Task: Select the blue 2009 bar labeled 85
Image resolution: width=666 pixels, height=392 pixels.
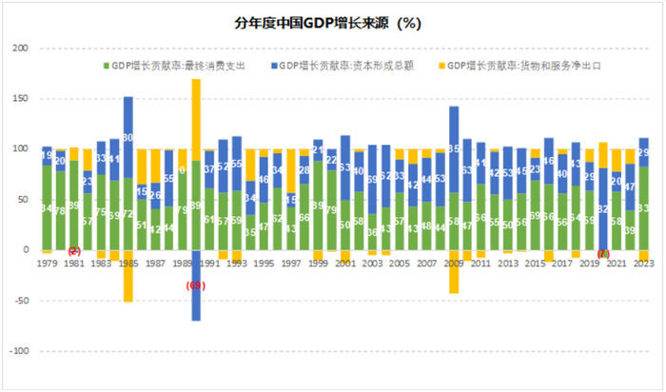Action: [454, 149]
